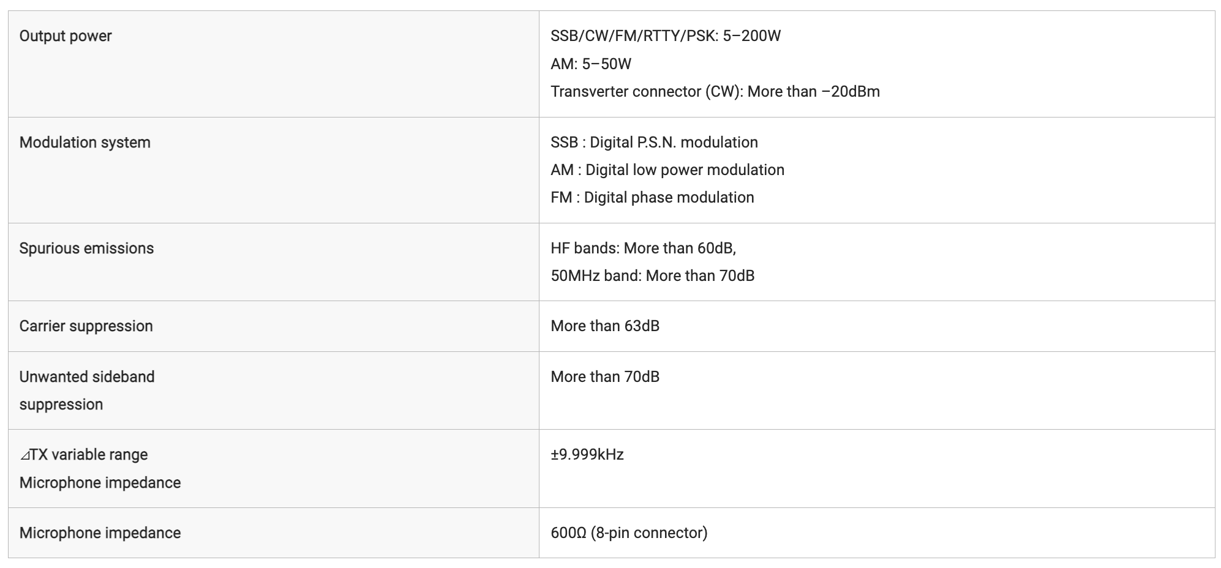Click the FM Digital phase modulation line

tap(652, 197)
